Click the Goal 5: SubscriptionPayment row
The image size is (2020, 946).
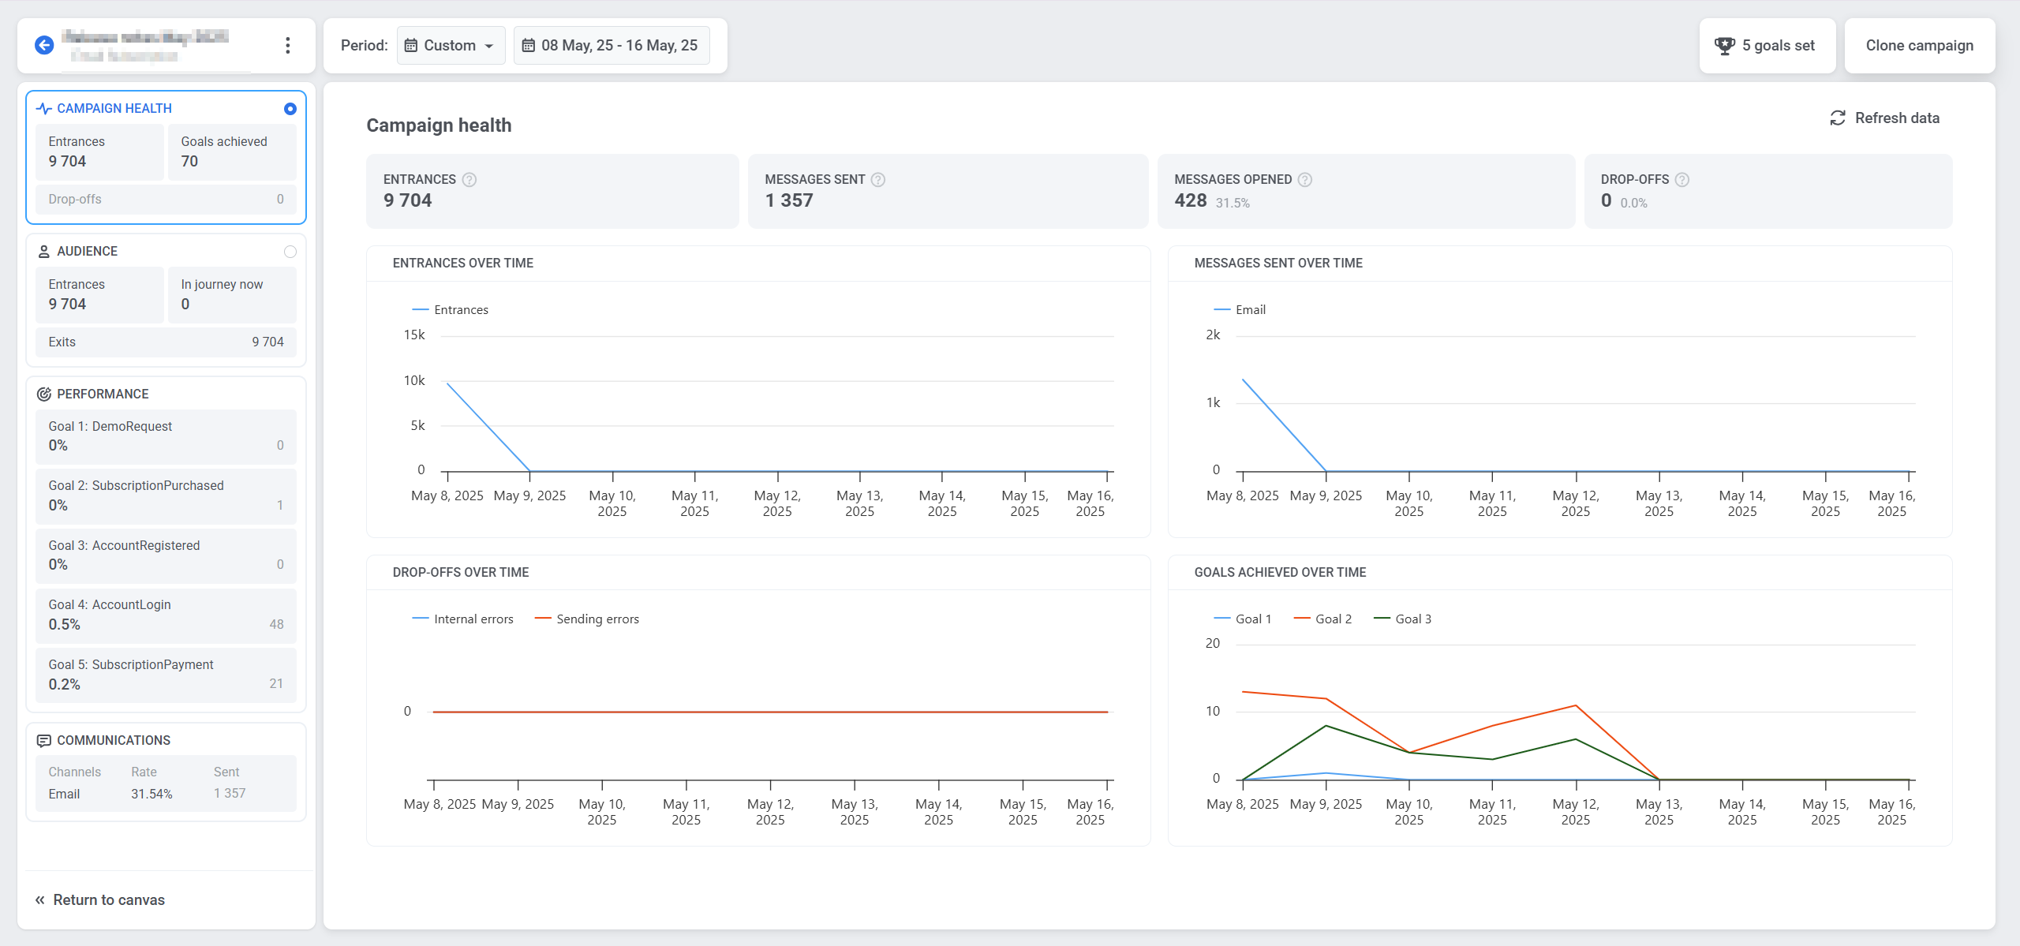click(166, 675)
